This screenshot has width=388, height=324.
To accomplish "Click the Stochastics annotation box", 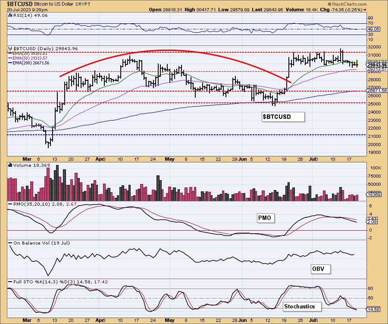I will [x=302, y=307].
